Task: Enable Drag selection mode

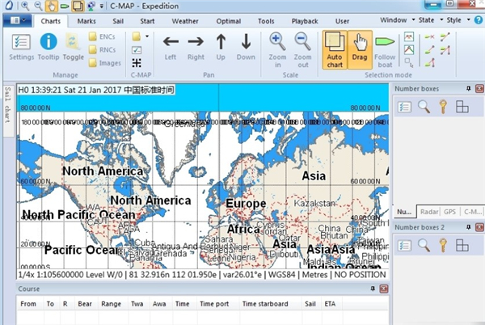Action: (x=360, y=48)
